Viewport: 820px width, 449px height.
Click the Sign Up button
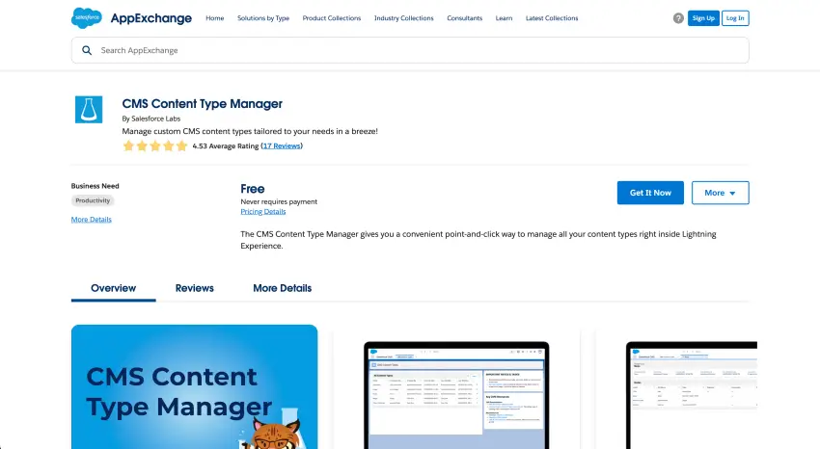(703, 18)
